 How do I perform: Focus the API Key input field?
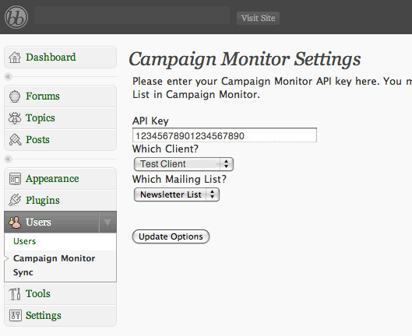224,135
